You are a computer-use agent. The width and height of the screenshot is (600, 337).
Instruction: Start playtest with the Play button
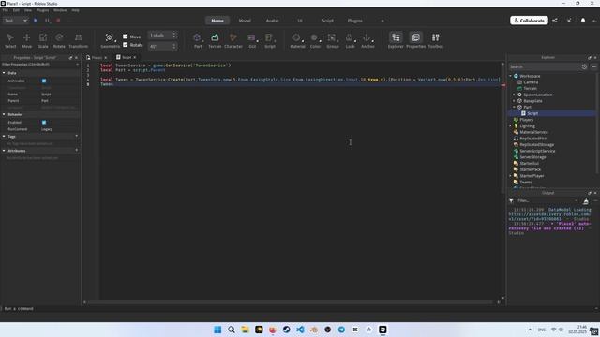[x=36, y=21]
